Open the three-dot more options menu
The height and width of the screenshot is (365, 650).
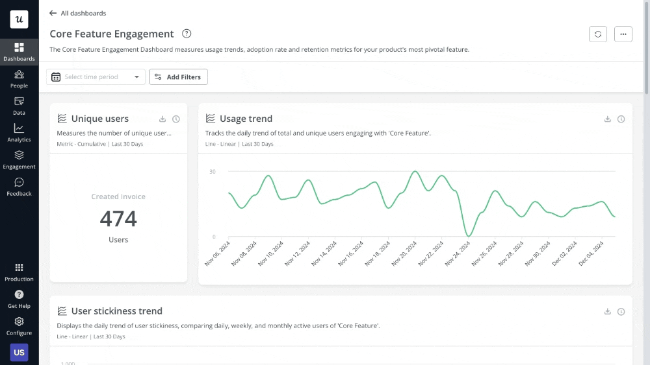(623, 34)
